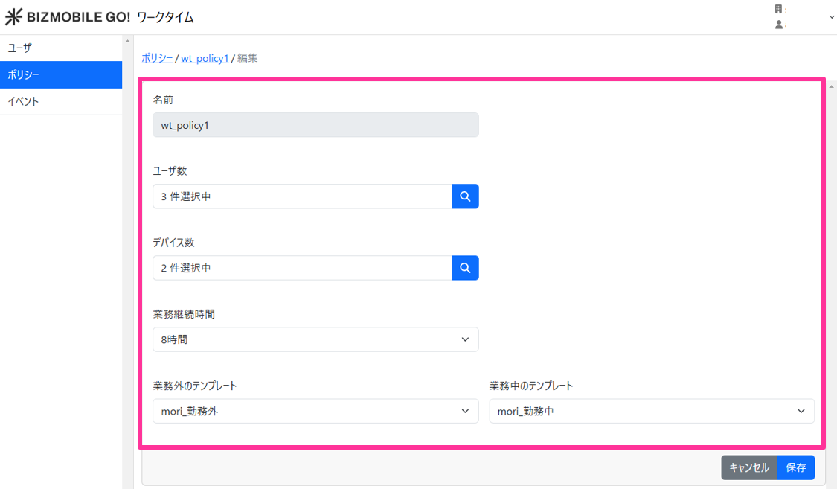Go to ユーザ in the sidebar
837x489 pixels.
click(61, 48)
